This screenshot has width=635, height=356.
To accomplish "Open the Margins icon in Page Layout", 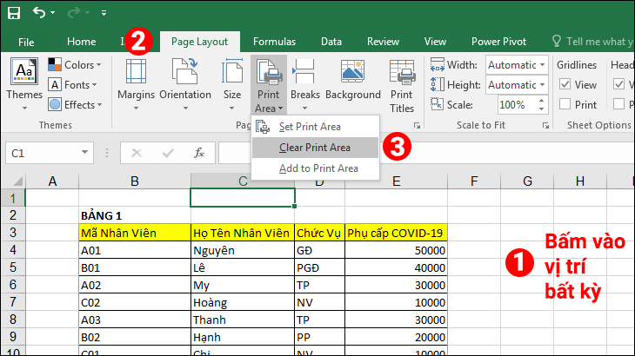I will coord(136,72).
